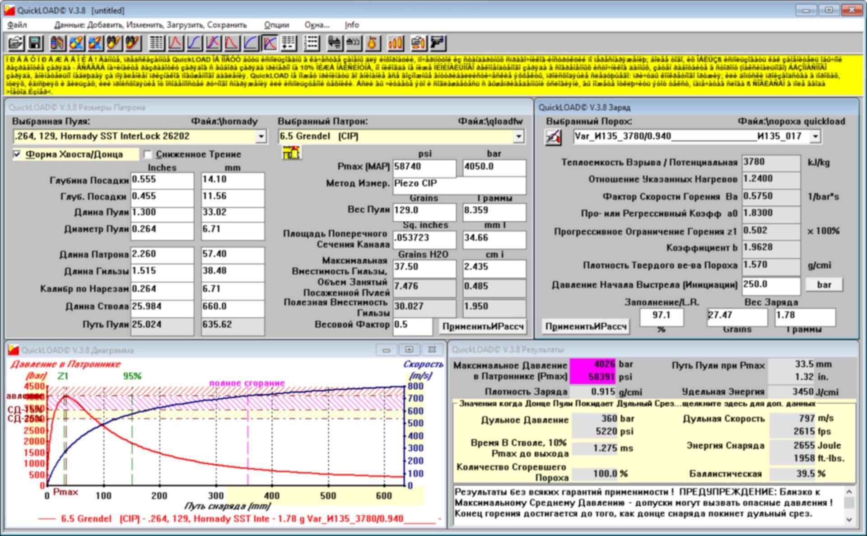Click the Весовой Фактор field 0.5

point(412,326)
